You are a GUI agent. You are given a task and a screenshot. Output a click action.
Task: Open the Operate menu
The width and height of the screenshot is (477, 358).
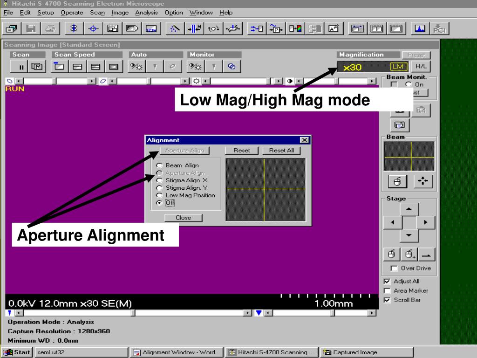[x=72, y=13]
